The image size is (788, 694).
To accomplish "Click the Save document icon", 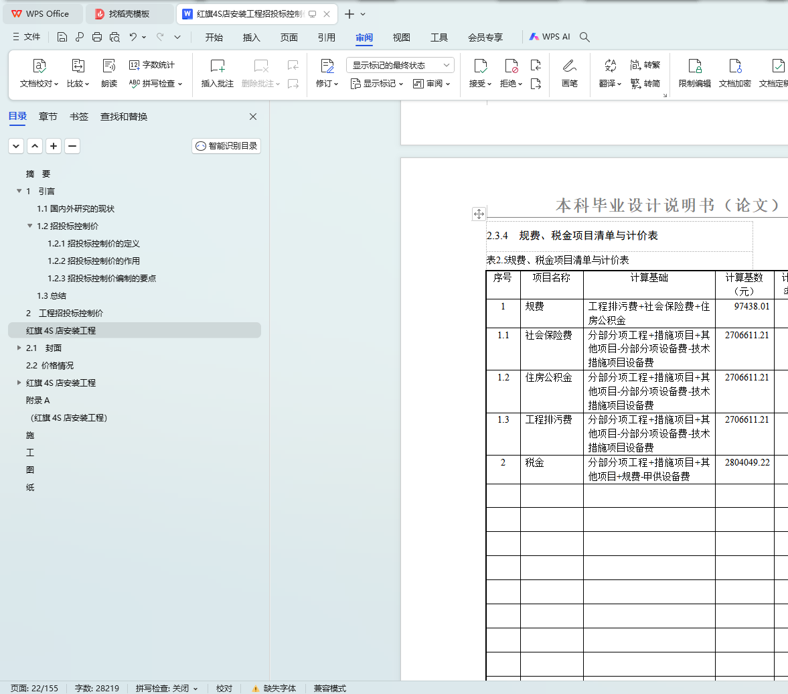I will tap(62, 37).
